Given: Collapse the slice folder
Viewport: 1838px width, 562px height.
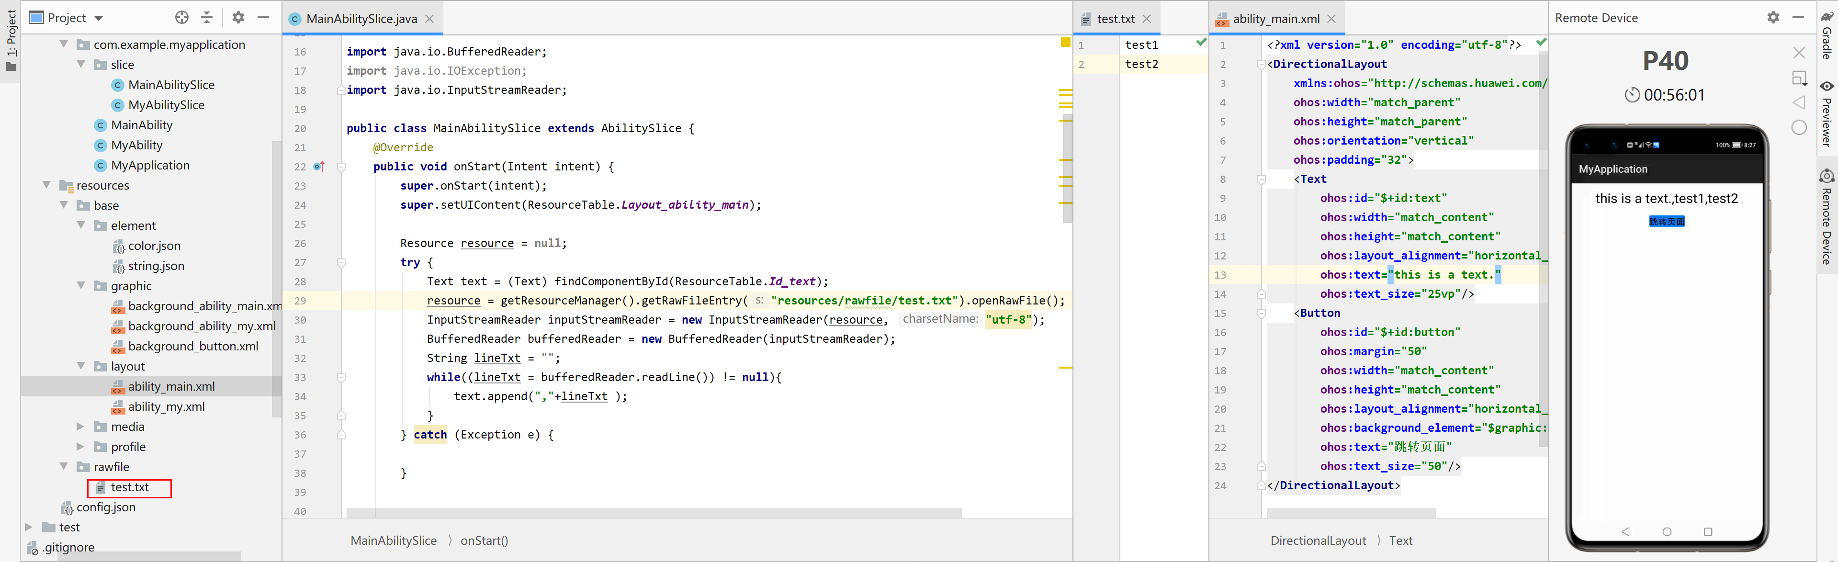Looking at the screenshot, I should [80, 64].
